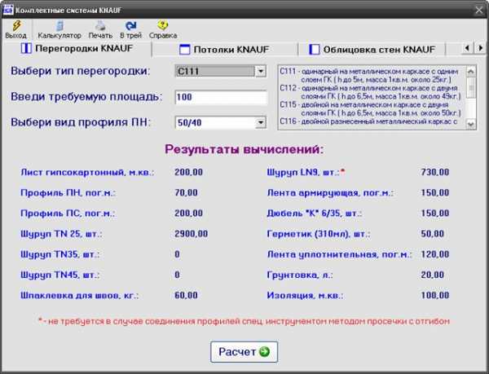The height and width of the screenshot is (374, 489).
Task: Click the Выход lightning icon
Action: [16, 25]
